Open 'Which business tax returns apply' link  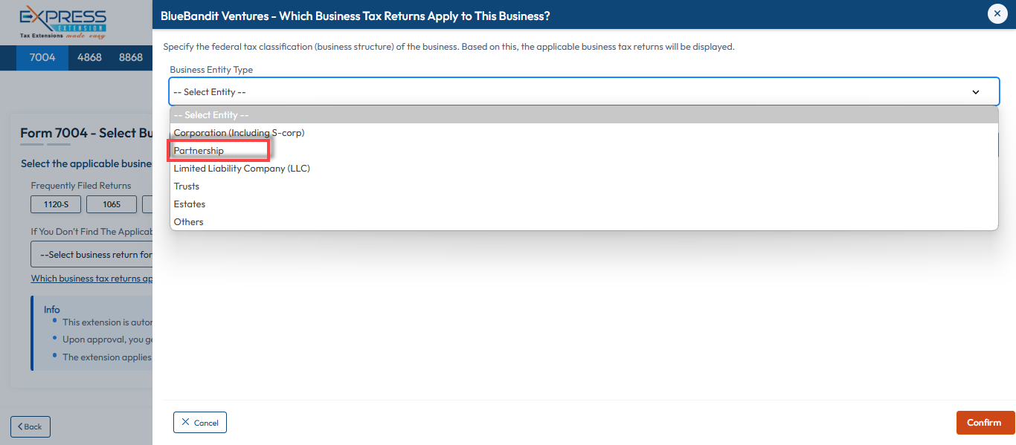pyautogui.click(x=91, y=279)
